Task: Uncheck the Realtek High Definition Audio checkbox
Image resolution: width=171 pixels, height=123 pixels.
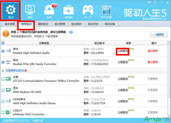Action: [x=3, y=51]
